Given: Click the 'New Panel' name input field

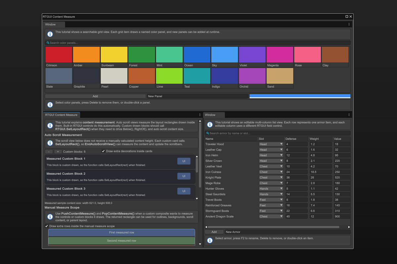Looking at the screenshot, I should [x=198, y=96].
